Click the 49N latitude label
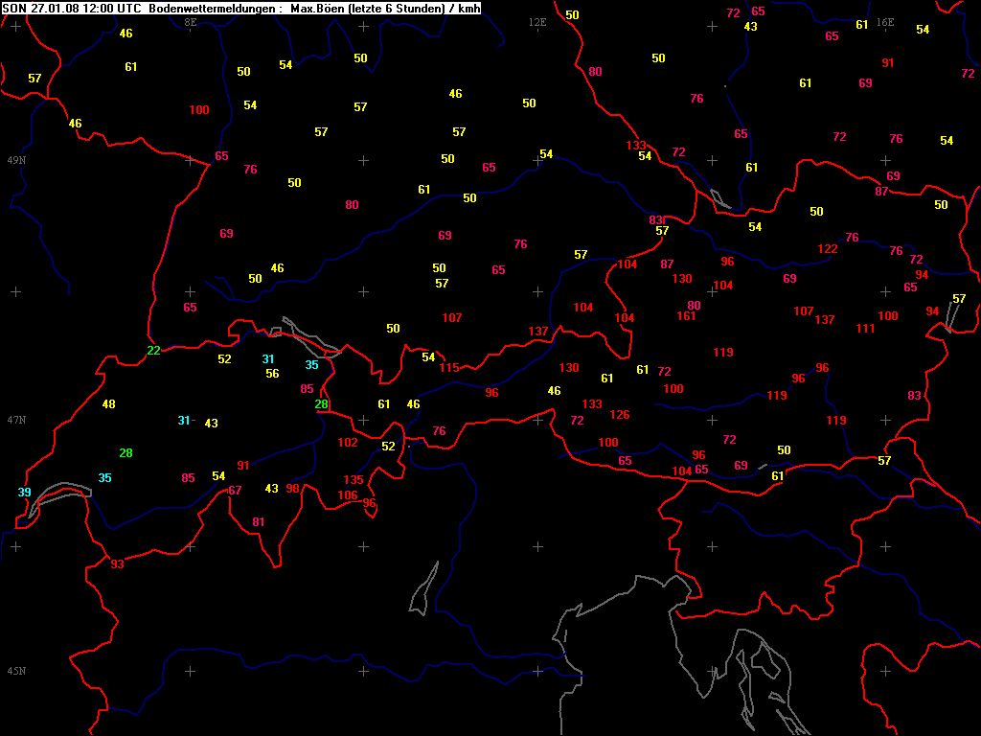 [16, 160]
